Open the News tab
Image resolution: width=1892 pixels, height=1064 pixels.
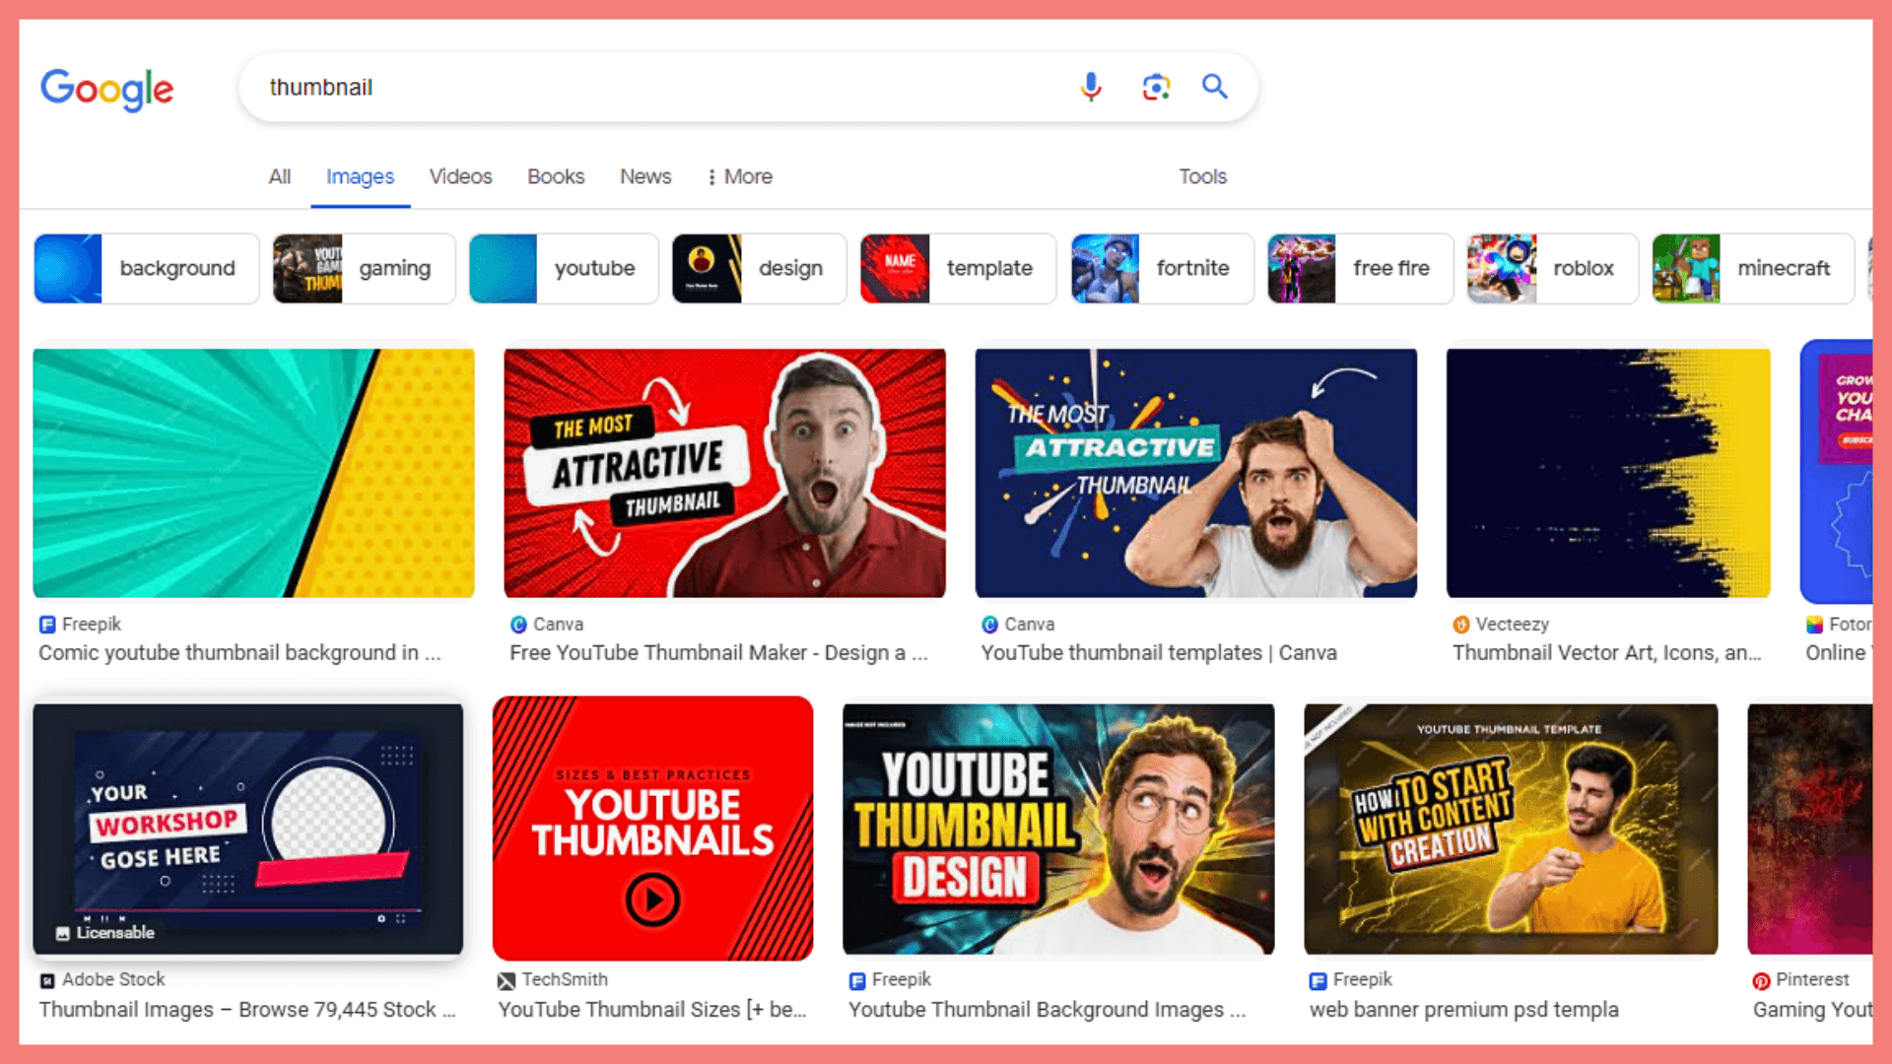(645, 176)
